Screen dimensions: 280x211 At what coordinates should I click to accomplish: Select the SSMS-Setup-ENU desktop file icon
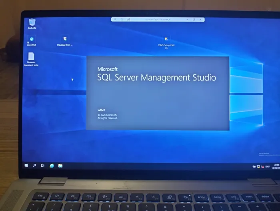pyautogui.click(x=166, y=42)
